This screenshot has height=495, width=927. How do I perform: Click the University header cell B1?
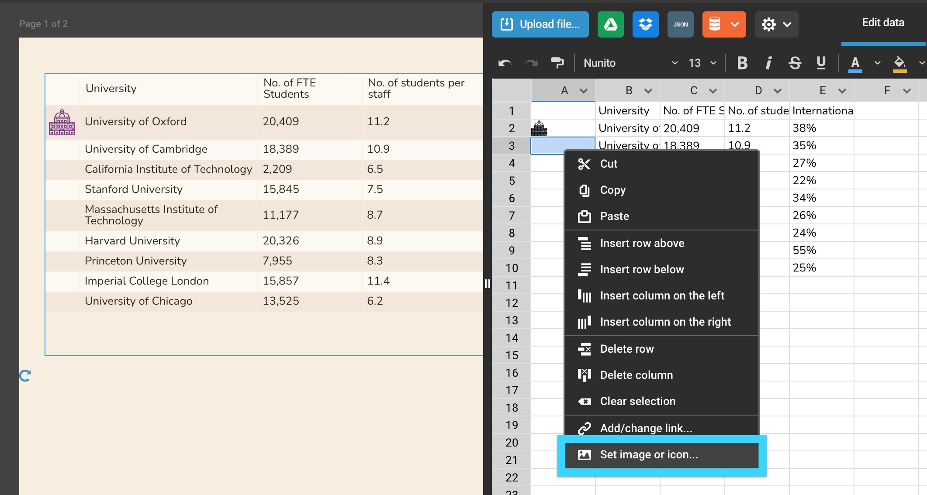628,111
